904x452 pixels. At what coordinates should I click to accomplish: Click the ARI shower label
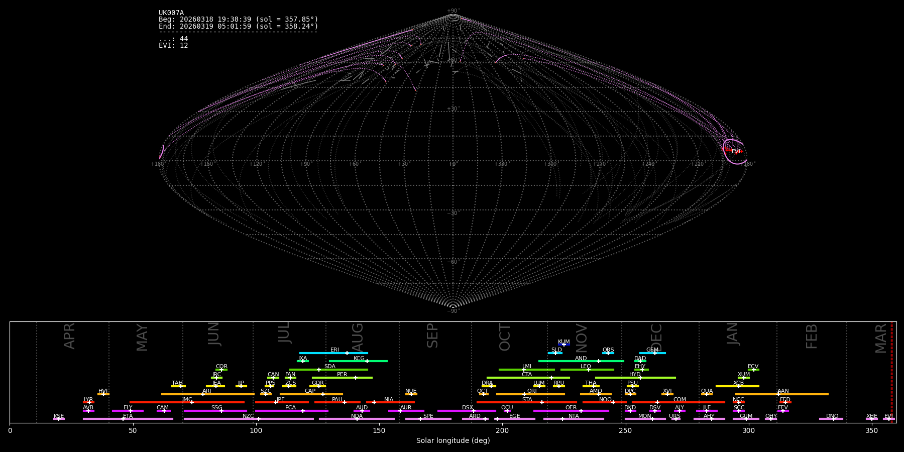(x=207, y=391)
